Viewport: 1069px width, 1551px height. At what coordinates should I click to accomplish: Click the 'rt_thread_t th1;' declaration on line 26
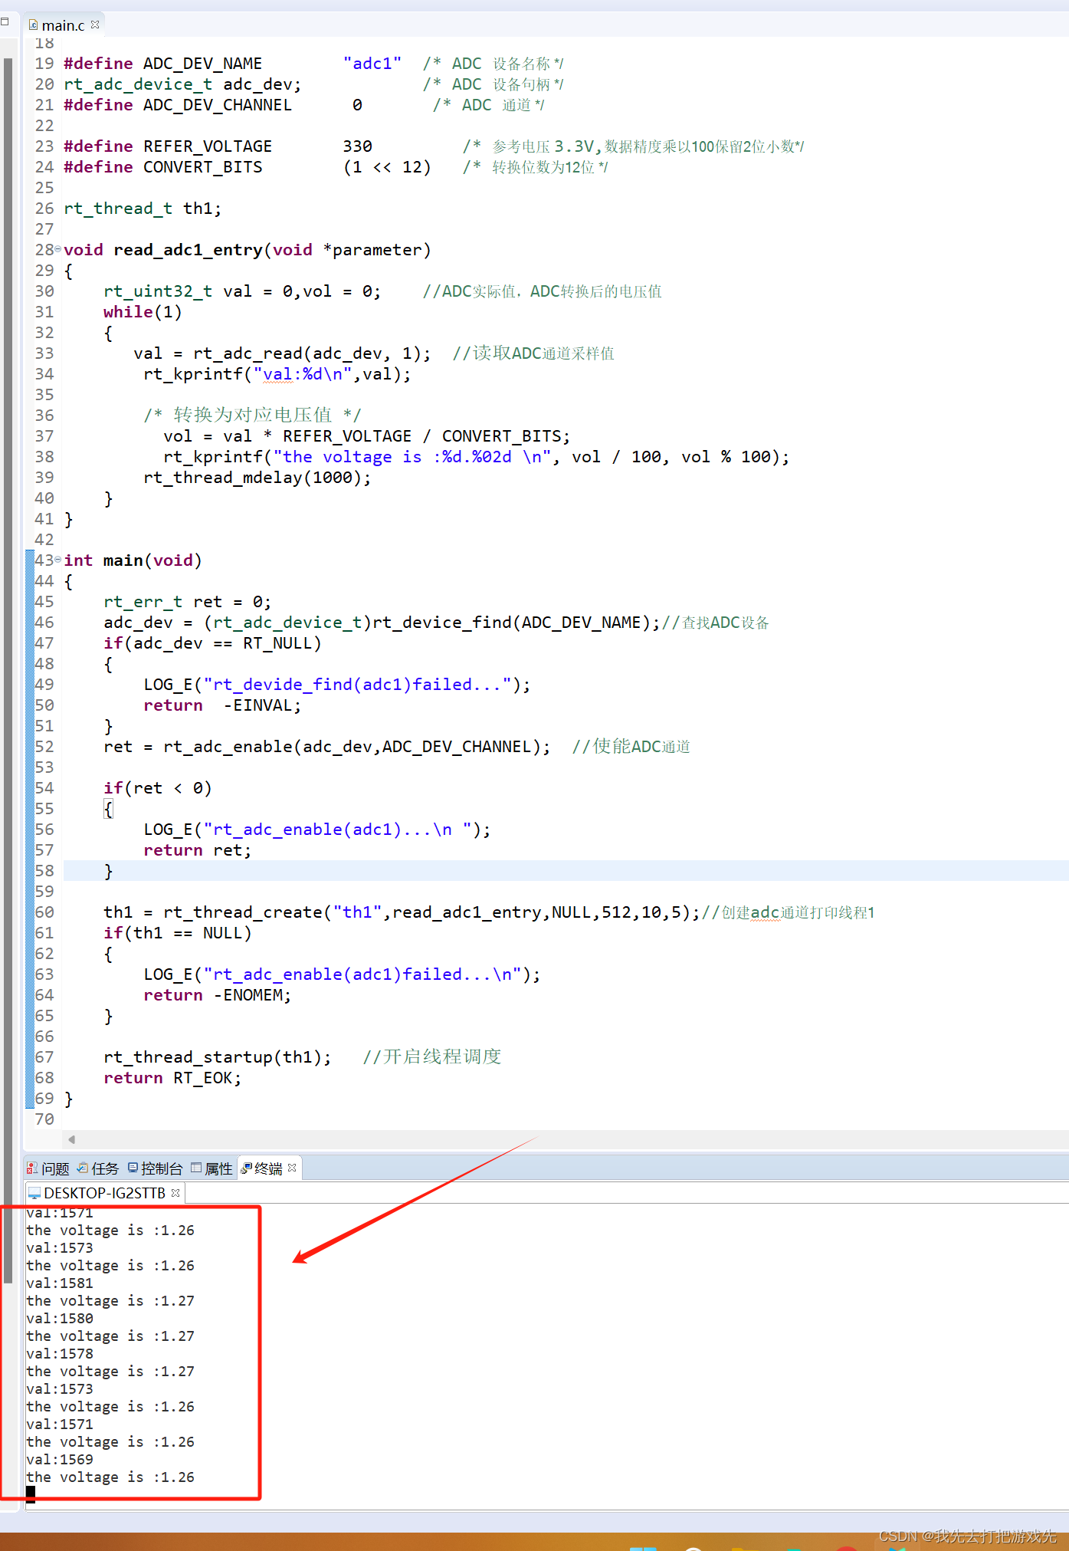(x=143, y=209)
